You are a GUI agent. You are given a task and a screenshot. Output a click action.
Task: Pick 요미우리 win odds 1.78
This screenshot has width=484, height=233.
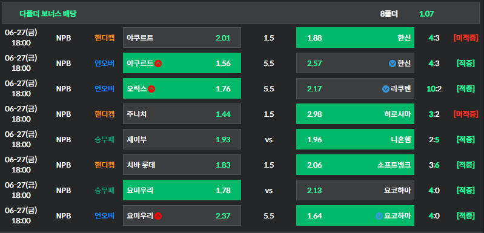pyautogui.click(x=182, y=190)
